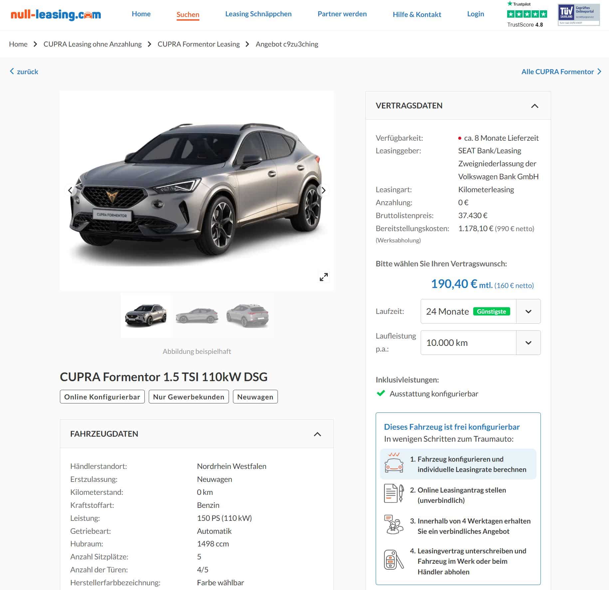609x590 pixels.
Task: Click the configure vehicle car icon
Action: (x=394, y=463)
